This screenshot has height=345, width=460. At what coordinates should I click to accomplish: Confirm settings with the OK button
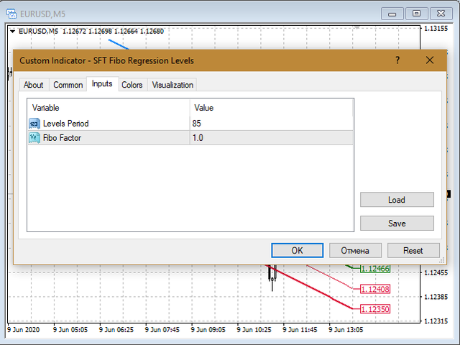pyautogui.click(x=297, y=250)
